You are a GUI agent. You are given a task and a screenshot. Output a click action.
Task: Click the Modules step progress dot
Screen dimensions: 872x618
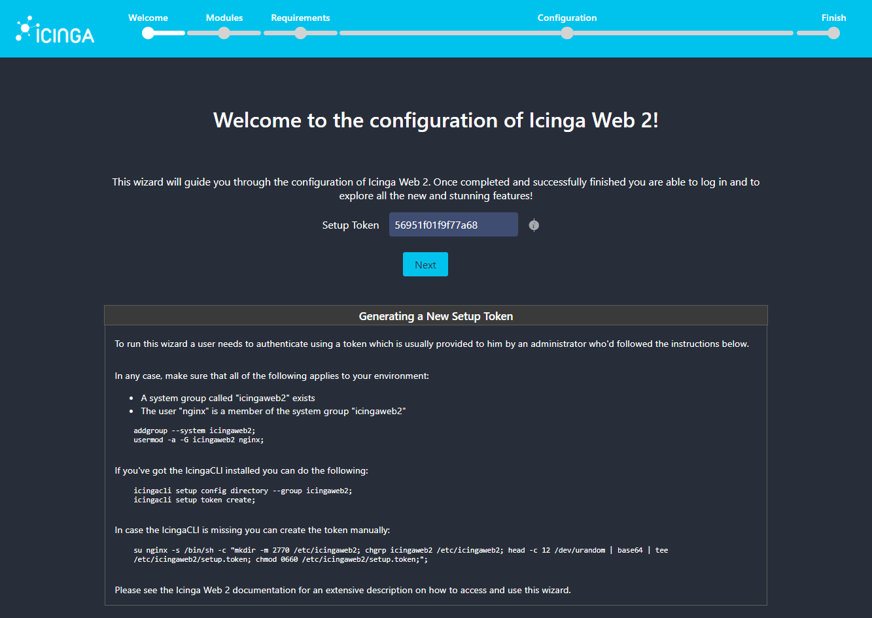click(x=224, y=33)
